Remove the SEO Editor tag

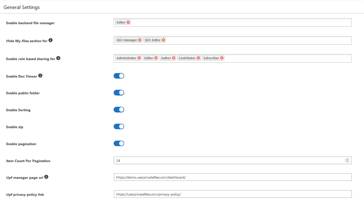tap(164, 40)
